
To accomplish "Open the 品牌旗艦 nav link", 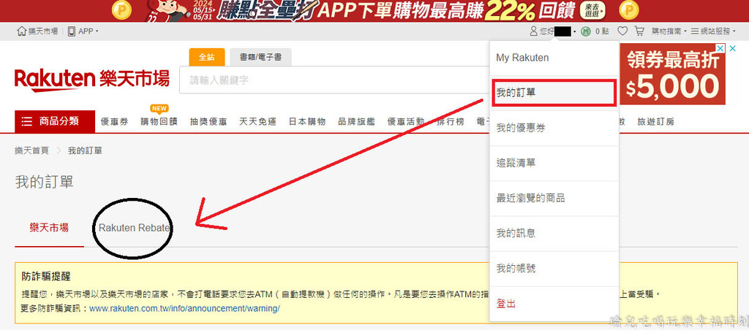I will click(x=357, y=122).
